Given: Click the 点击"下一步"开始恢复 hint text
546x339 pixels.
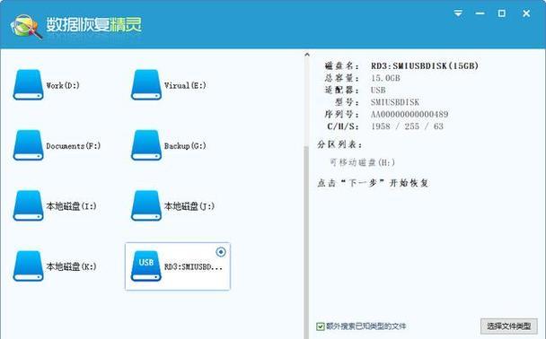Looking at the screenshot, I should pyautogui.click(x=373, y=183).
